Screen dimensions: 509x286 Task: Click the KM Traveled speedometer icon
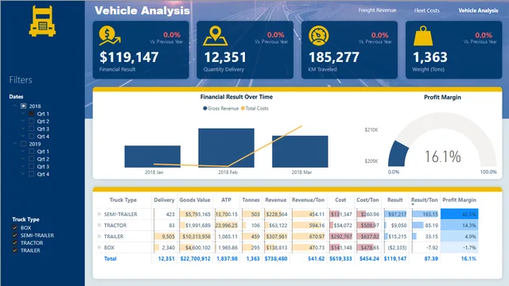pos(318,36)
